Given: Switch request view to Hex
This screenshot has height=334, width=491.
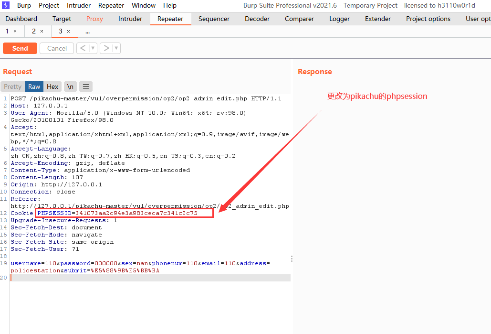Looking at the screenshot, I should tap(52, 86).
